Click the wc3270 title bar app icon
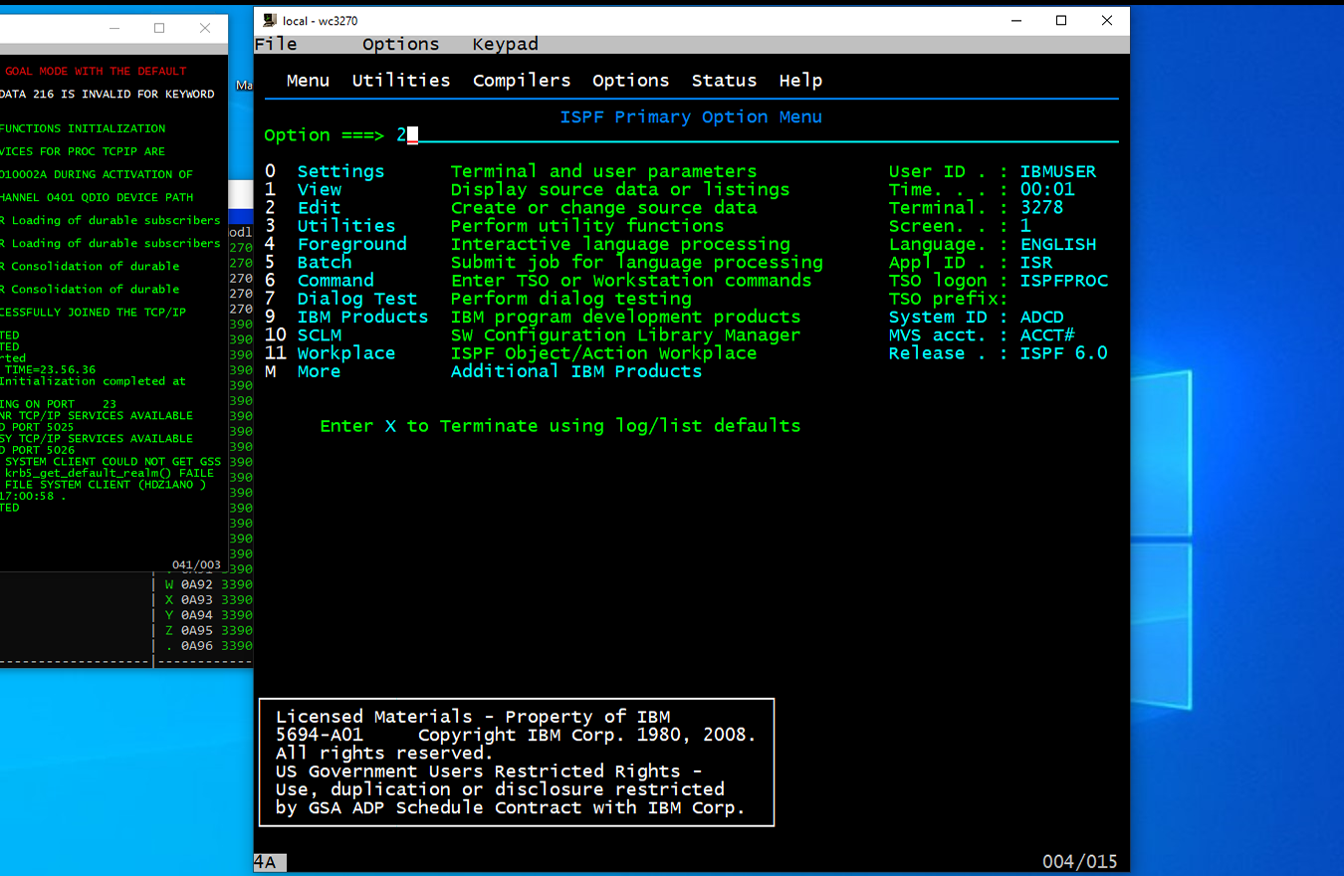The image size is (1344, 876). point(270,21)
